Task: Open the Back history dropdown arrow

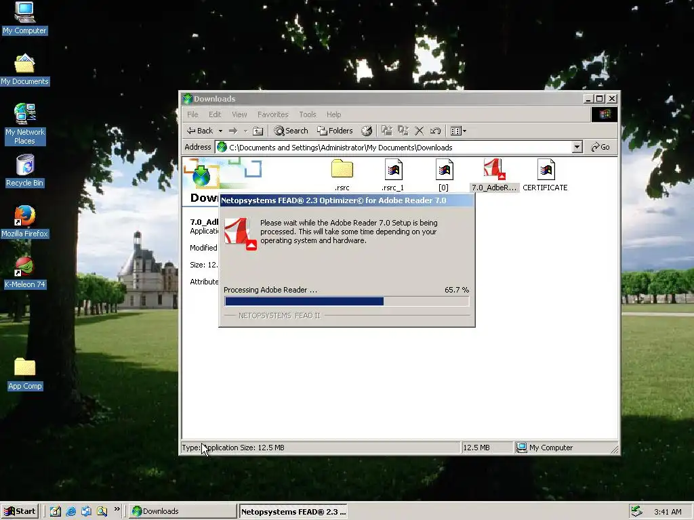Action: (220, 131)
